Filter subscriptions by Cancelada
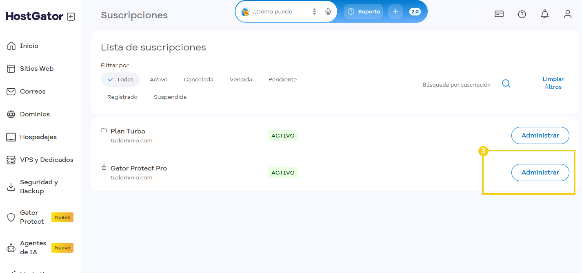This screenshot has width=582, height=273. point(199,80)
